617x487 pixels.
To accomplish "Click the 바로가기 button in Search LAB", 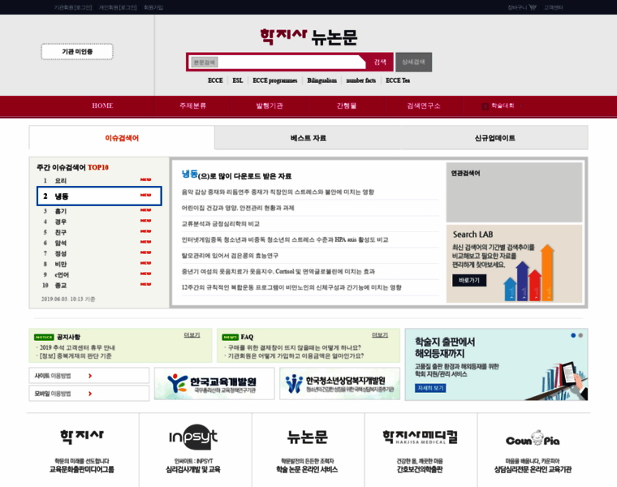I will tap(469, 280).
